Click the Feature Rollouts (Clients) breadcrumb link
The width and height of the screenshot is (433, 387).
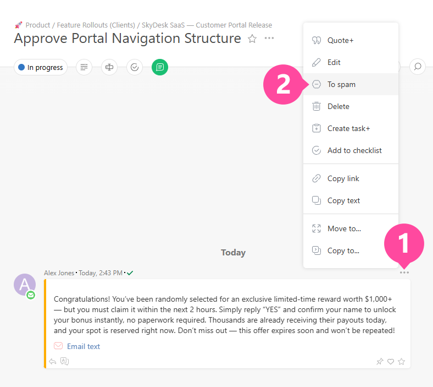97,25
